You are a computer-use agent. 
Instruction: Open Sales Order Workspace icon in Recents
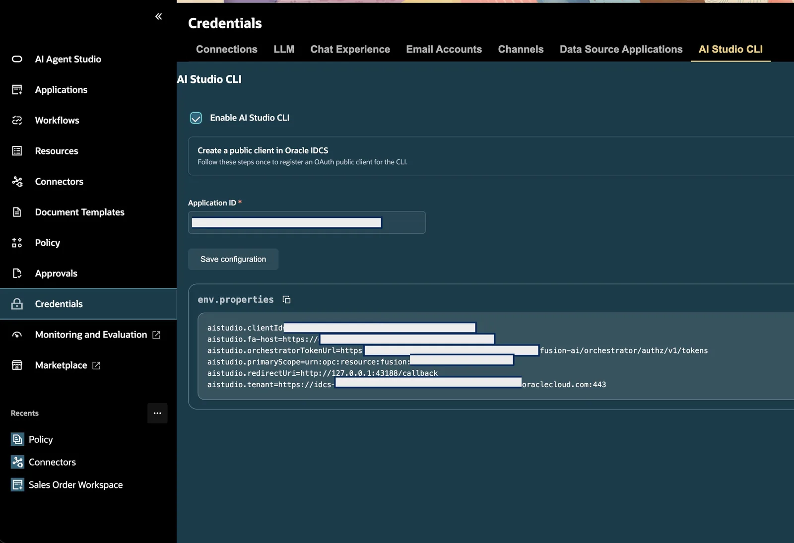coord(17,485)
